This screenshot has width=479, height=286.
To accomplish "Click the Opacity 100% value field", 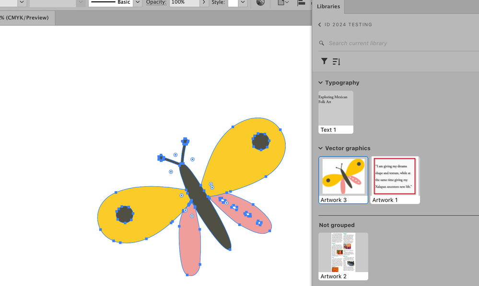I will pos(185,2).
